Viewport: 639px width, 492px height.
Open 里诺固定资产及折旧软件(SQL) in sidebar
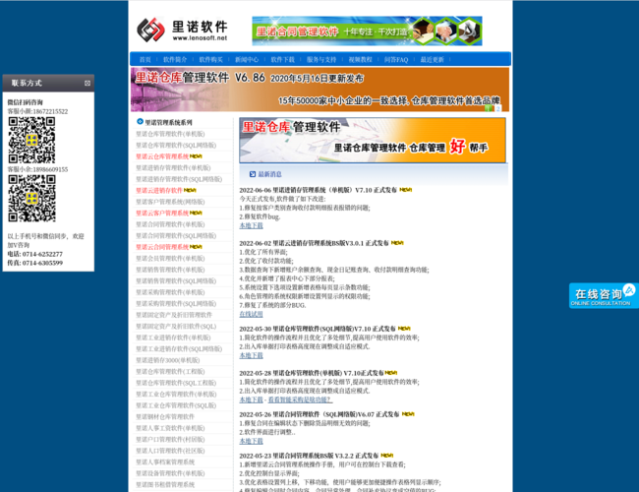pyautogui.click(x=176, y=327)
